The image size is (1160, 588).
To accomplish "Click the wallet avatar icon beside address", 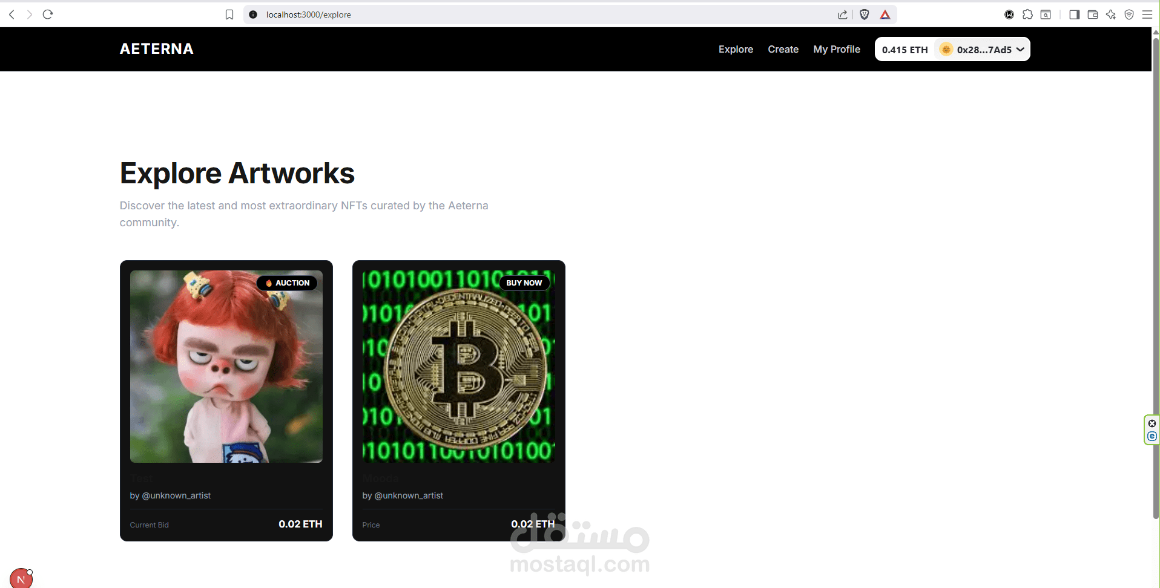I will pos(946,49).
